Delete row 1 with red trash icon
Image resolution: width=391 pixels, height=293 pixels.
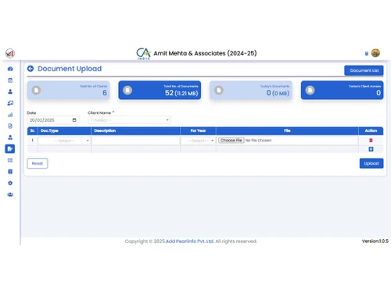tap(371, 141)
